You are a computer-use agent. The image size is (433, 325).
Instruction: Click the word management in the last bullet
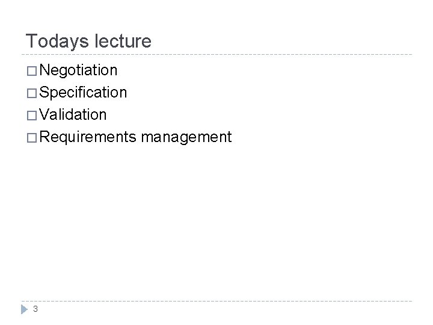(x=186, y=137)
